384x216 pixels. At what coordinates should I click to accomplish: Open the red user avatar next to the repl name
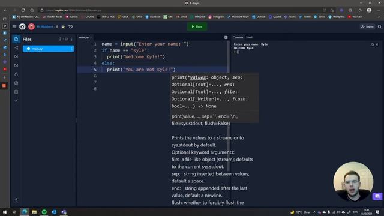click(31, 26)
